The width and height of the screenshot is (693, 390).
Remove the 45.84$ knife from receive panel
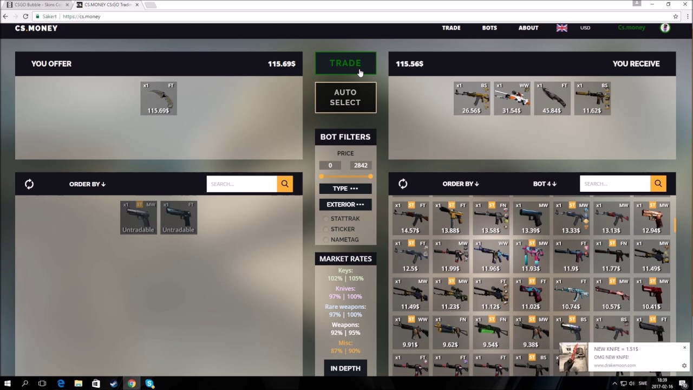[552, 99]
